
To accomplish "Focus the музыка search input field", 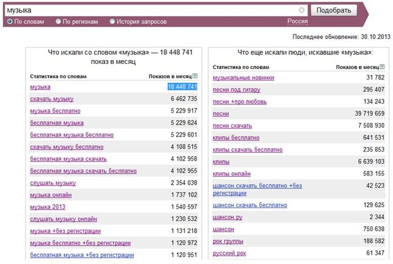I will point(151,10).
